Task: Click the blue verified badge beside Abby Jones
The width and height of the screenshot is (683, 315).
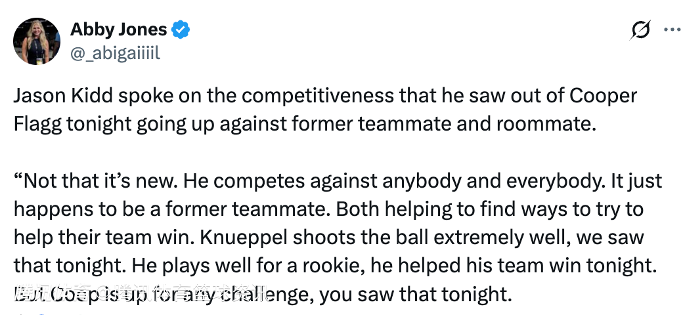Action: coord(181,30)
